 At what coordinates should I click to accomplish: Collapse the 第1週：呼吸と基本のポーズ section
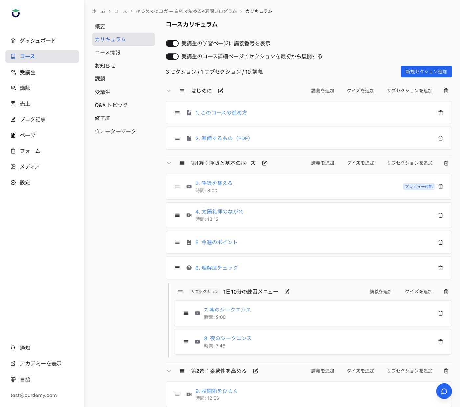(x=169, y=163)
